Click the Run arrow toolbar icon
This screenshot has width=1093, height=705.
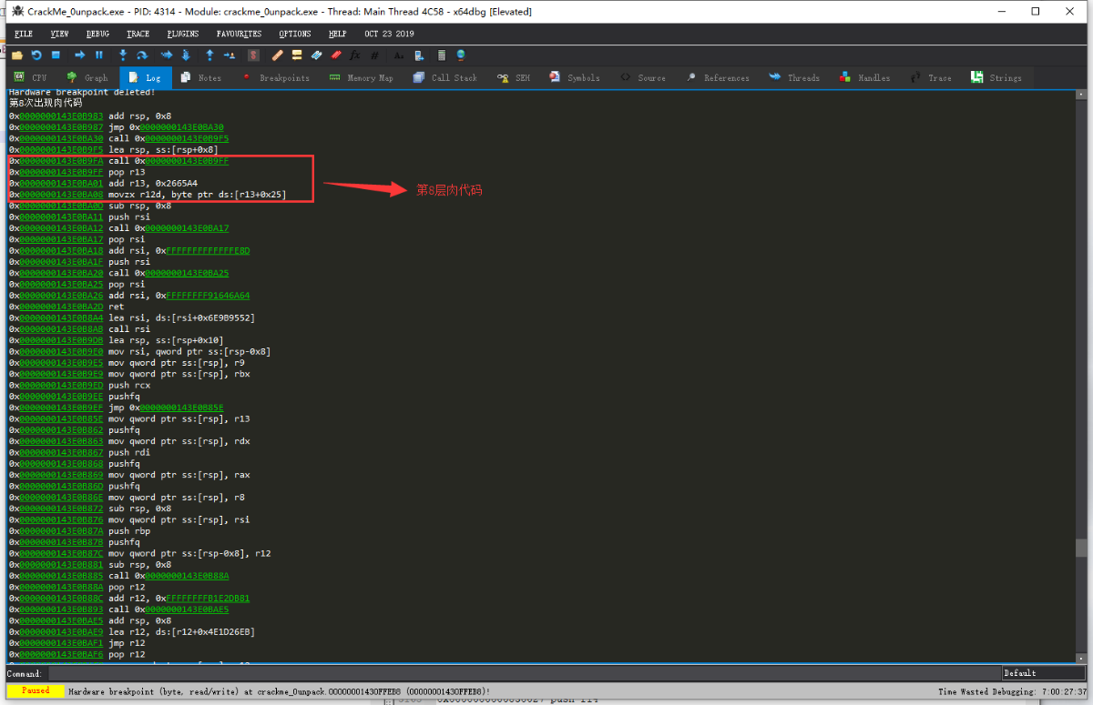[x=80, y=55]
